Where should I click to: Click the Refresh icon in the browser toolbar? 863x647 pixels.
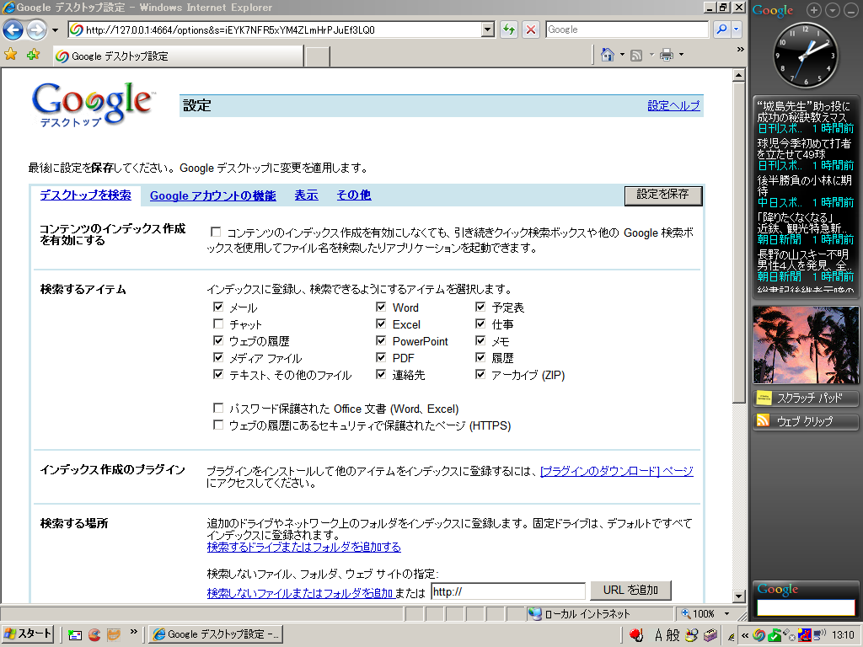509,30
